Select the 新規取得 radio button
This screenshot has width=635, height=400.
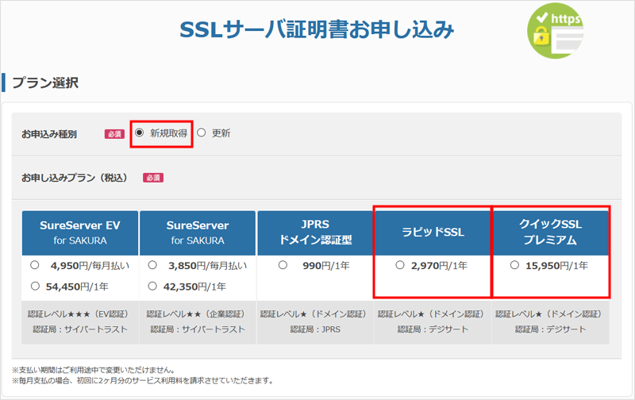click(x=140, y=133)
